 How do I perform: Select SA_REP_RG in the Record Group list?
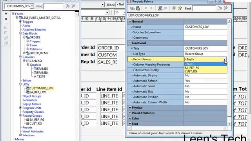click(x=206, y=68)
